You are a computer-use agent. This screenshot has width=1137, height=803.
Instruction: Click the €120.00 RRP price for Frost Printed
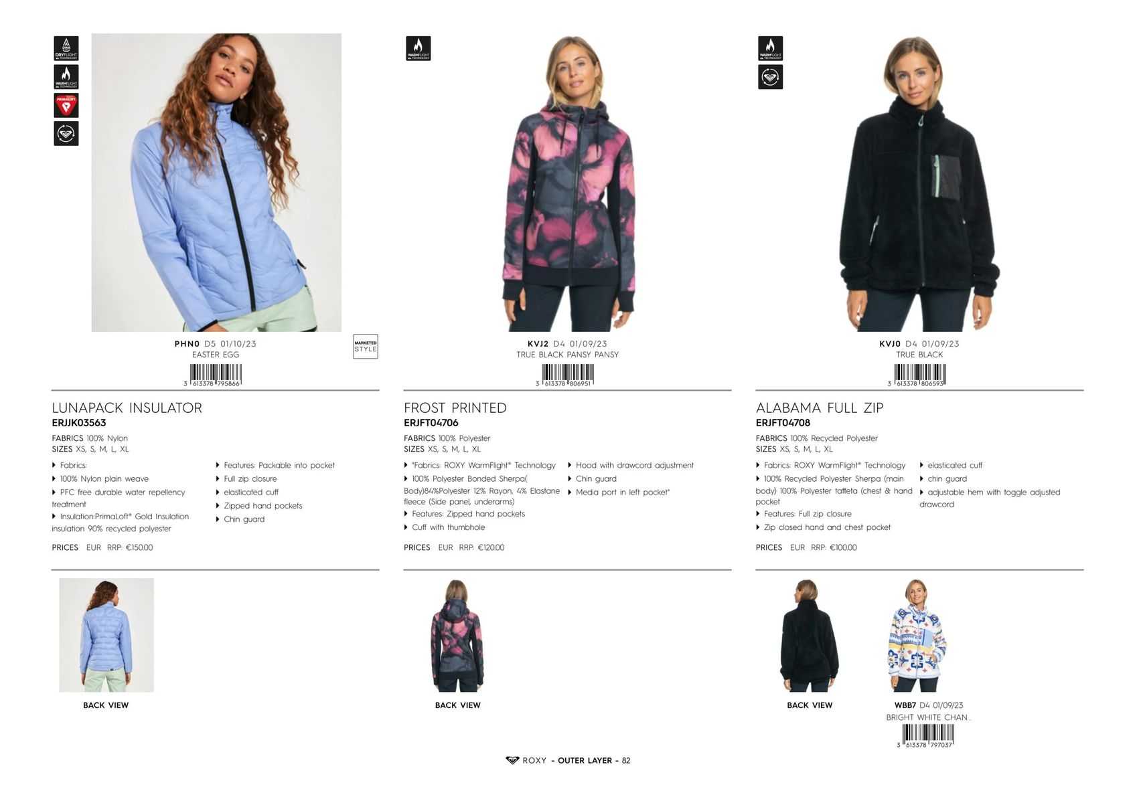tap(491, 547)
